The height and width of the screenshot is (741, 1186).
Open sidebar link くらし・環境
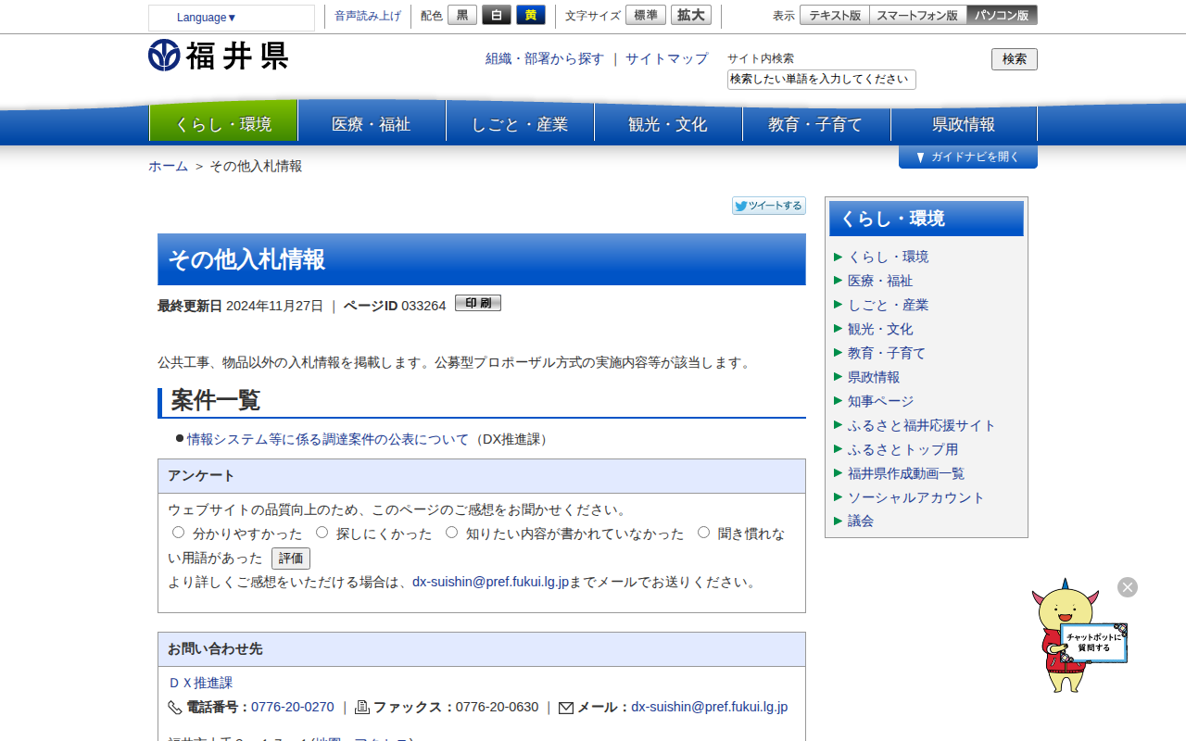pyautogui.click(x=888, y=257)
